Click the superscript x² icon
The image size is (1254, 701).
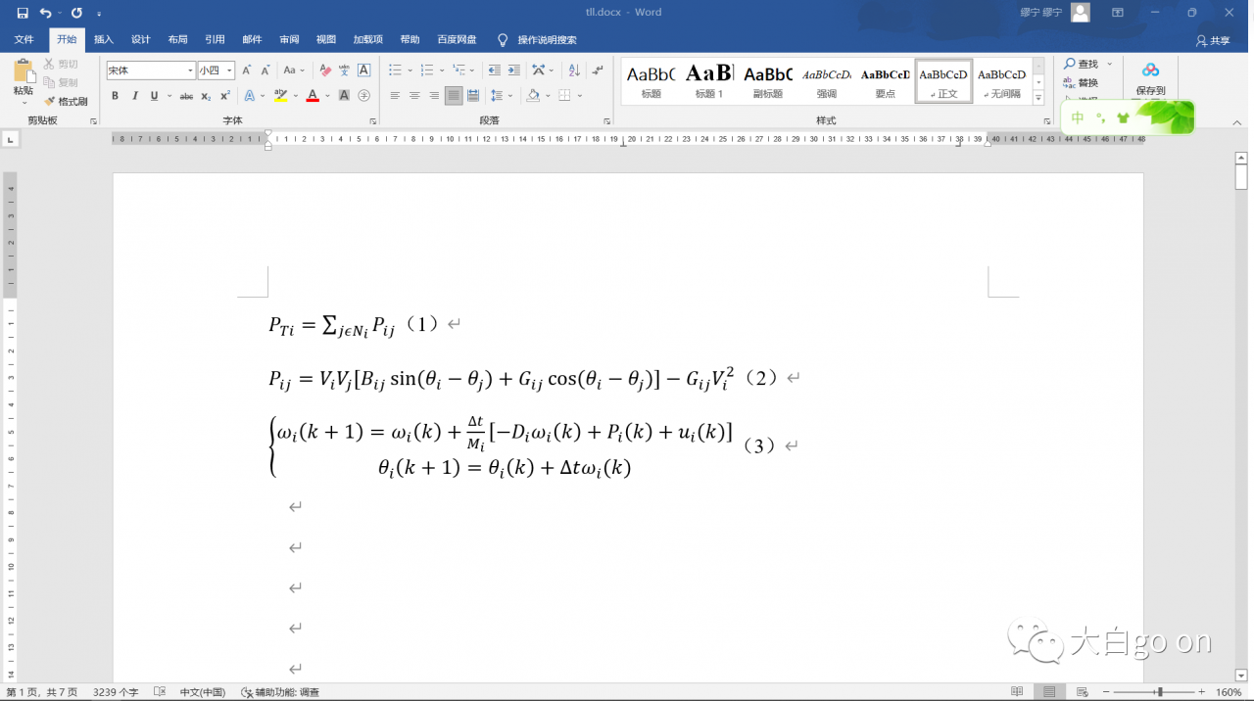225,96
